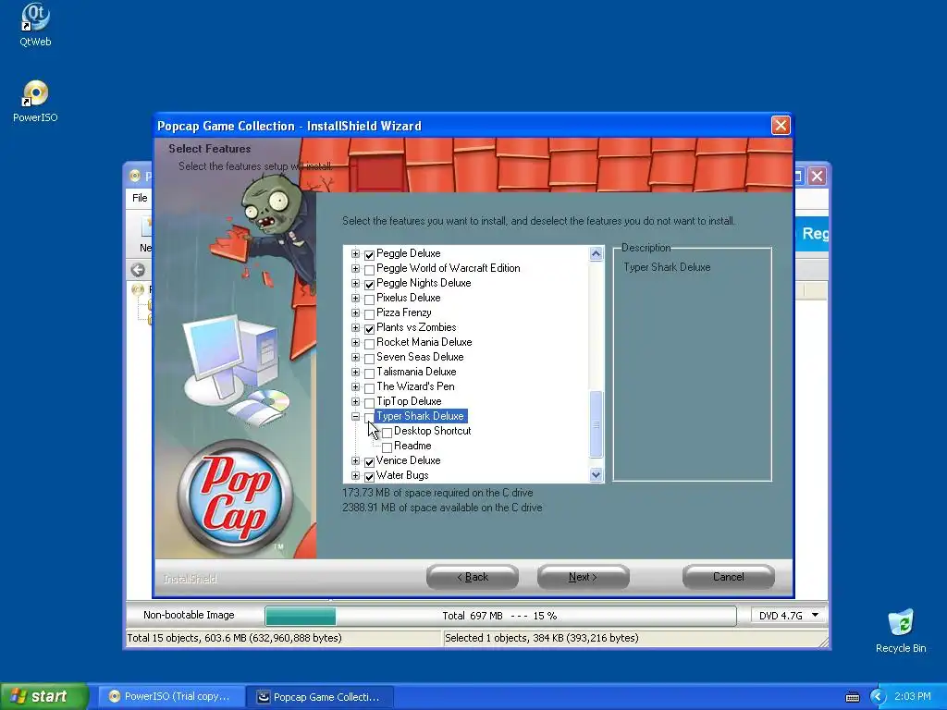Check the Pixelus Deluxe checkbox
The height and width of the screenshot is (710, 947).
[x=370, y=299]
